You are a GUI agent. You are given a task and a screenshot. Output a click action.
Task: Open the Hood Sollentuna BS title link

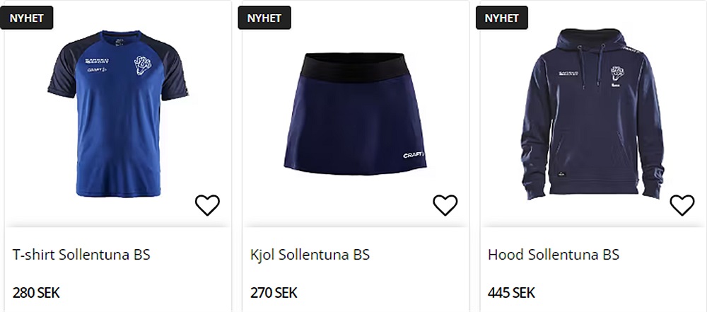coord(554,255)
